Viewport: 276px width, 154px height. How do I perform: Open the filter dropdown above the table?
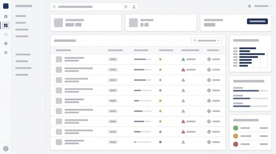[207, 41]
